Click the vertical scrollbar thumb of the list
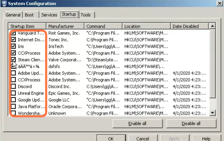 pyautogui.click(x=212, y=64)
